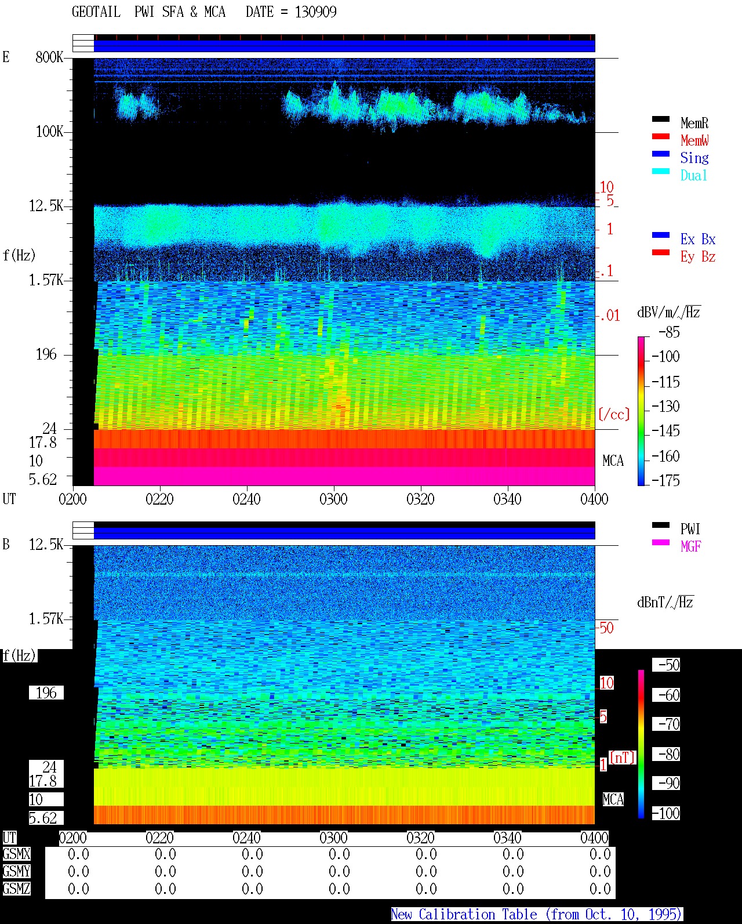742x924 pixels.
Task: Click the 'f(Hz)' label of the B panel
Action: pos(19,655)
